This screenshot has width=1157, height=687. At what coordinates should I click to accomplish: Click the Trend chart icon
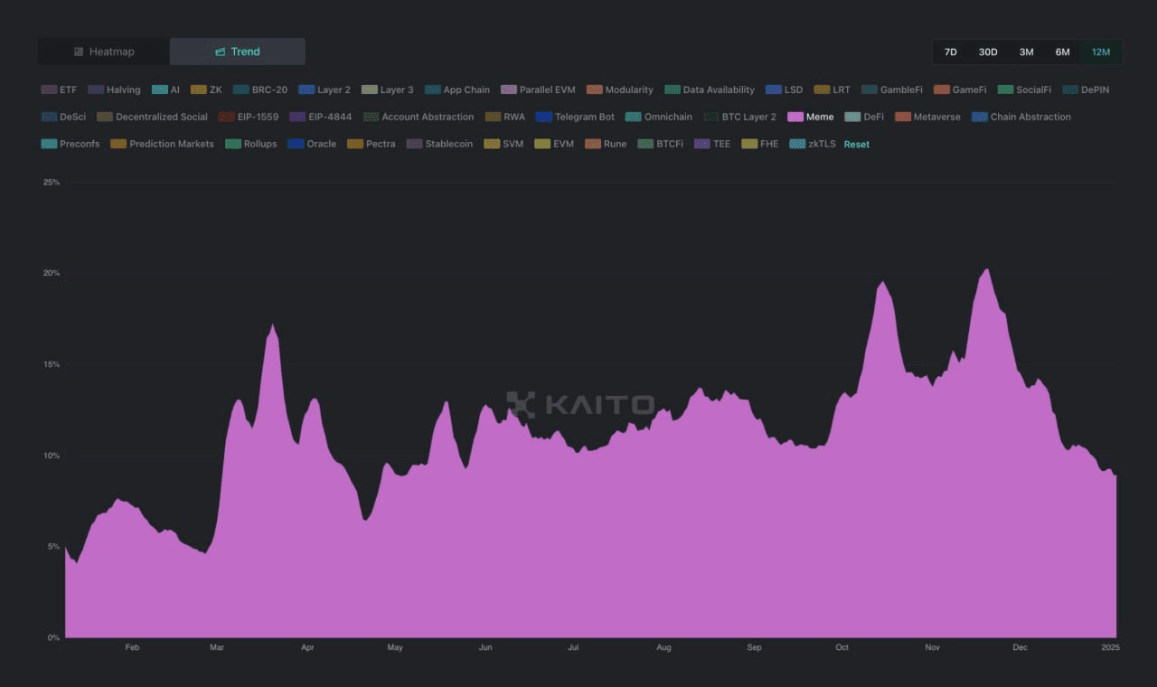click(221, 52)
